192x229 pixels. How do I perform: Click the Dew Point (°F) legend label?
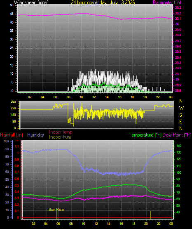point(176,135)
